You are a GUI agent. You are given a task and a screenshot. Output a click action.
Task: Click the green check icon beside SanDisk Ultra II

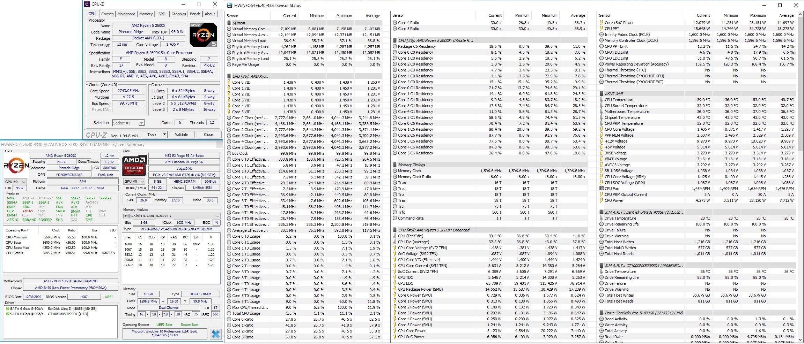coord(7,308)
